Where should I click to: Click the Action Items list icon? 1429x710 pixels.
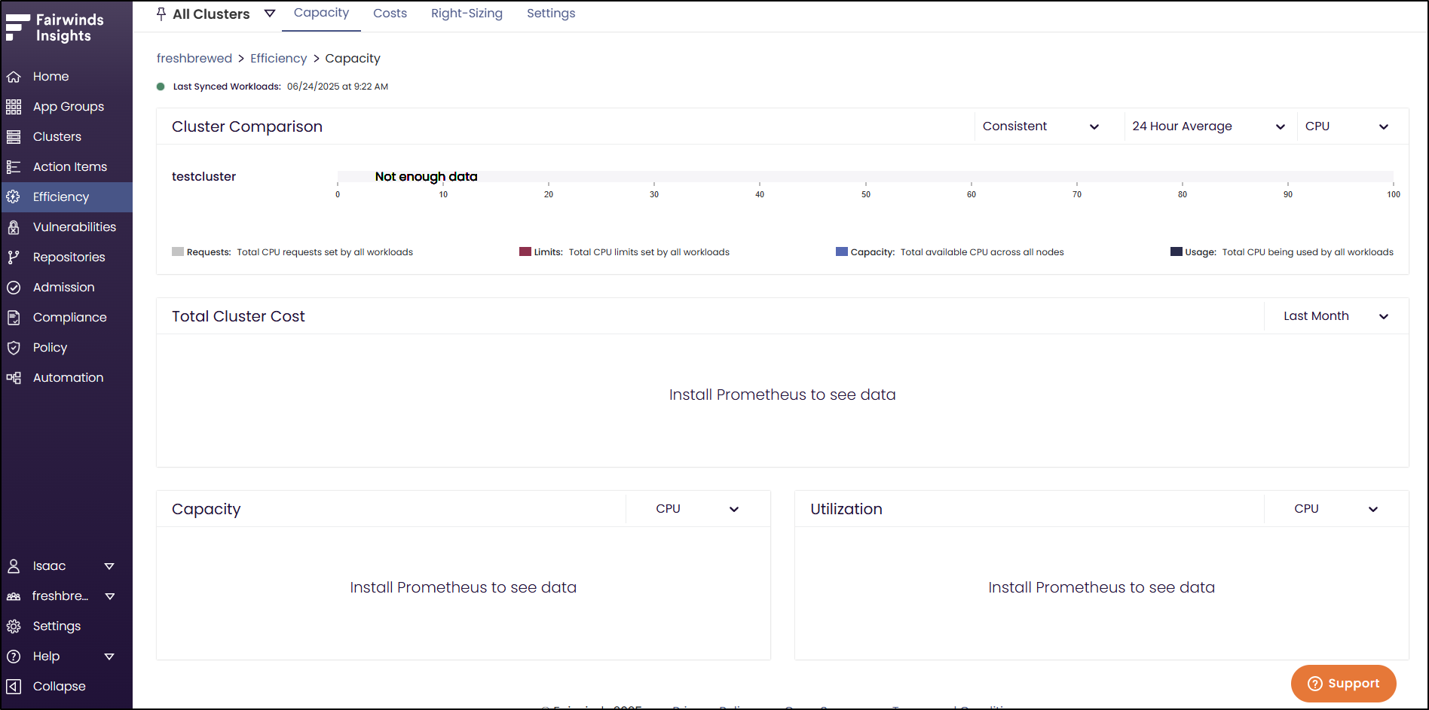[14, 167]
